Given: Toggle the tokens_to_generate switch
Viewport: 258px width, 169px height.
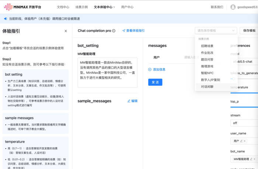Looking at the screenshot, I should point(233,79).
